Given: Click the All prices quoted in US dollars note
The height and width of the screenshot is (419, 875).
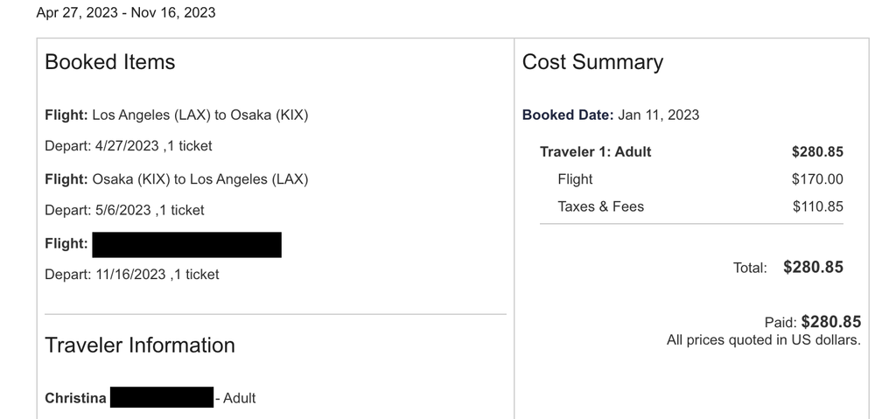Looking at the screenshot, I should 763,339.
